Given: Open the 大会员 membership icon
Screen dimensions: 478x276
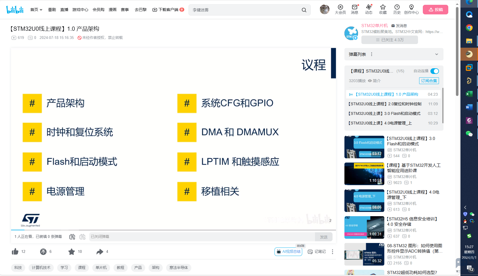Looking at the screenshot, I should 340,9.
